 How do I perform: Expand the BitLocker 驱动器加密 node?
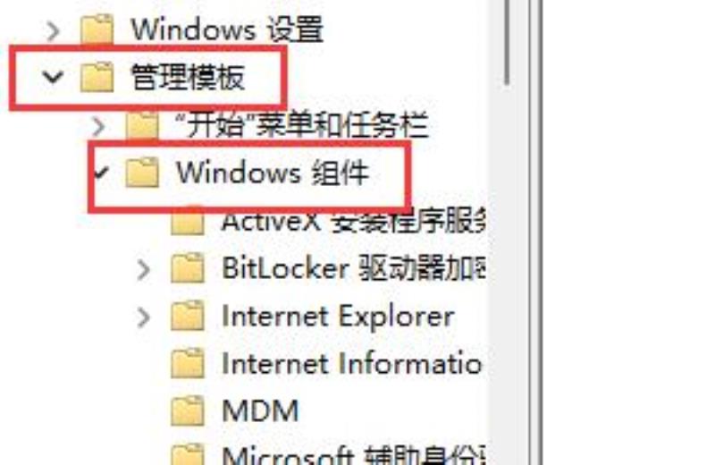(144, 270)
